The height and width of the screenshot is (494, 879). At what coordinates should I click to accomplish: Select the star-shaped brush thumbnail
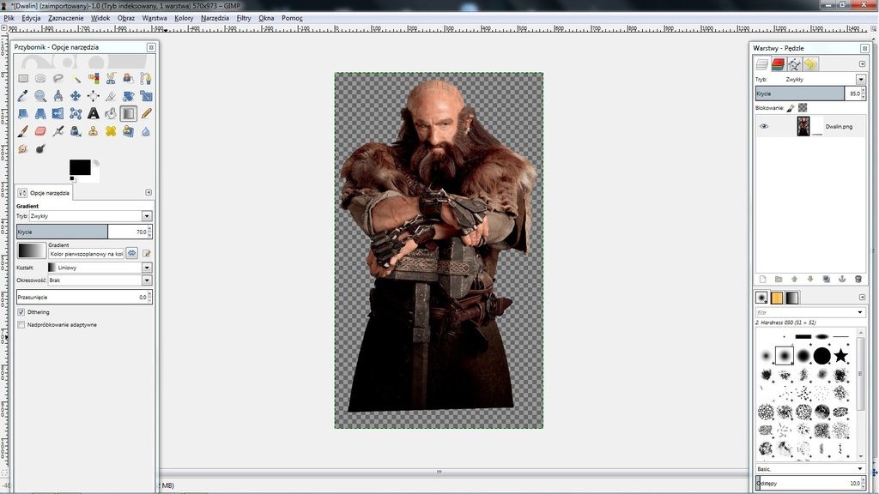pos(841,355)
